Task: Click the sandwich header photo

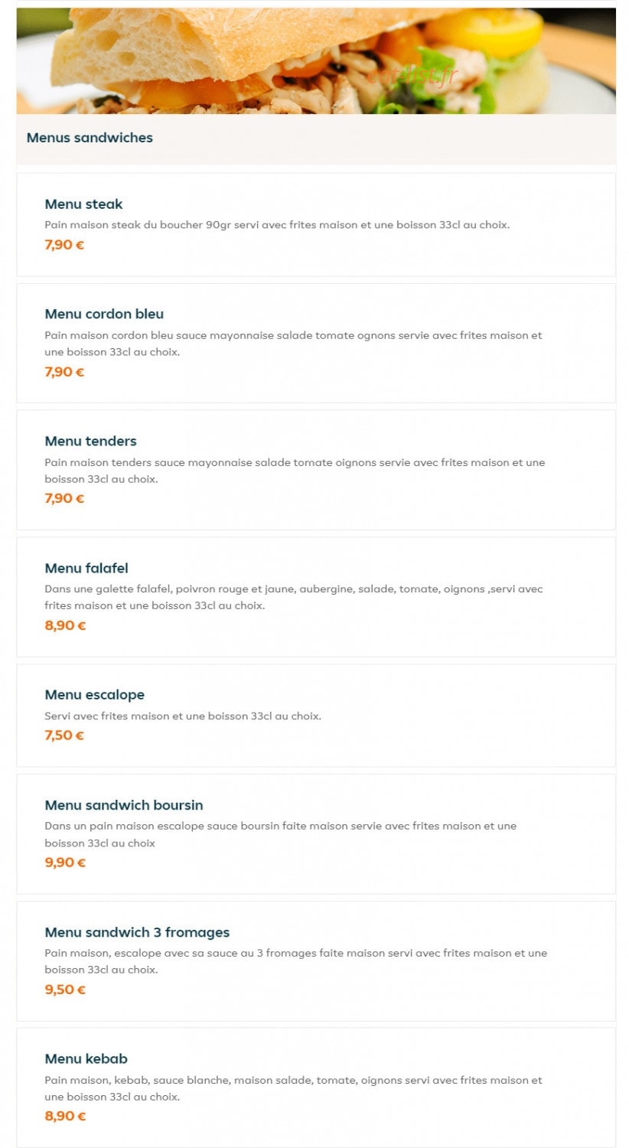Action: (316, 61)
